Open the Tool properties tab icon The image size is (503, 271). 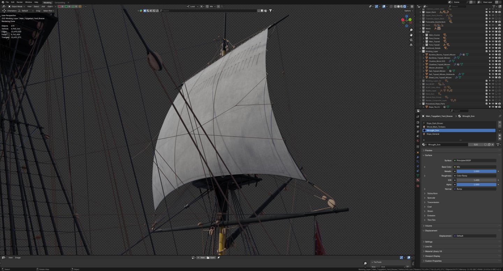click(418, 116)
